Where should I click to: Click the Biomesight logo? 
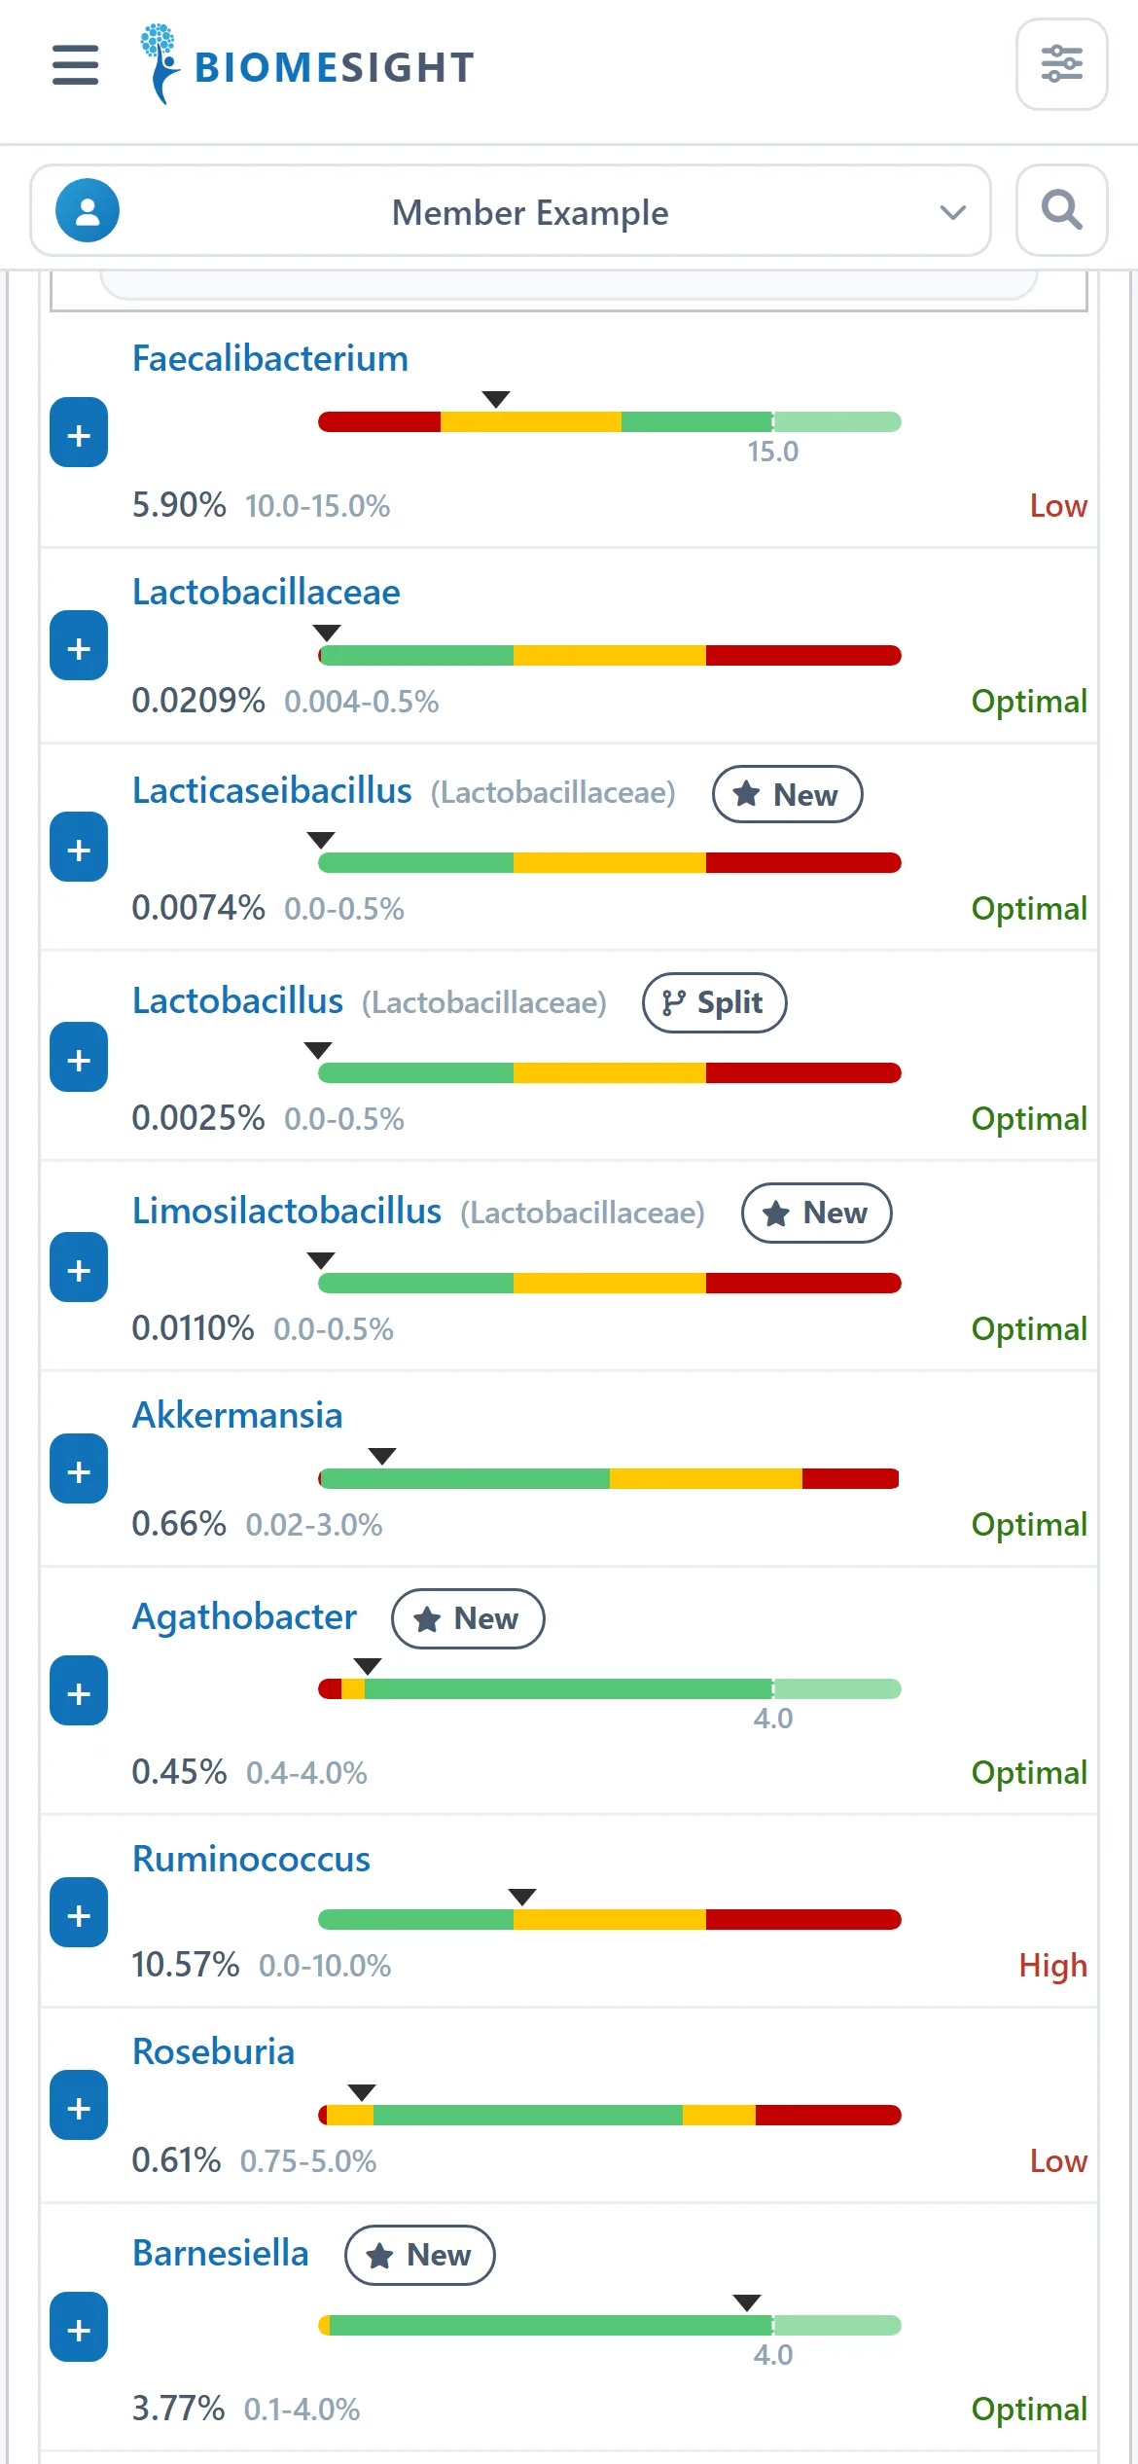(x=307, y=64)
